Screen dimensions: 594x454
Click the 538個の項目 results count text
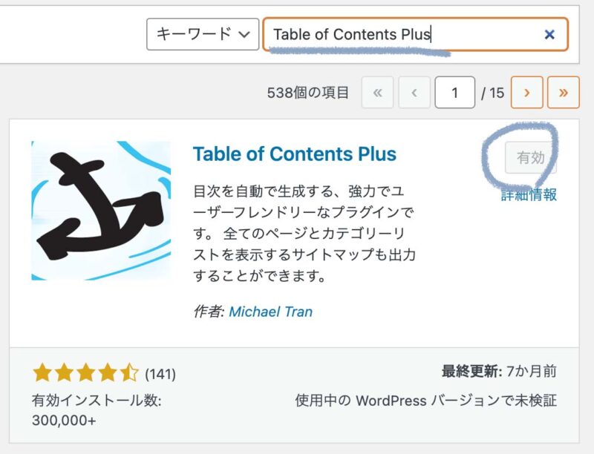pyautogui.click(x=307, y=93)
